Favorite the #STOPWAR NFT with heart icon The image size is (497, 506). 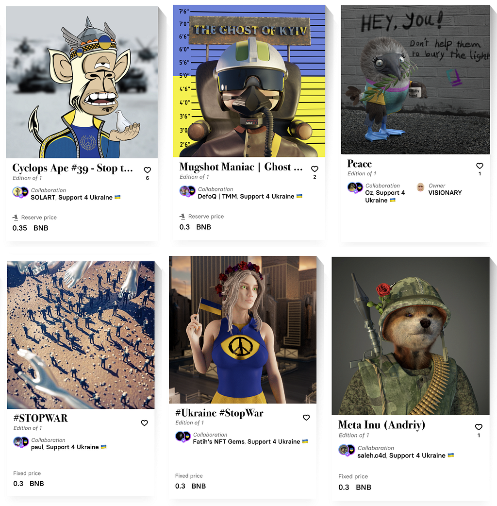[x=145, y=423]
